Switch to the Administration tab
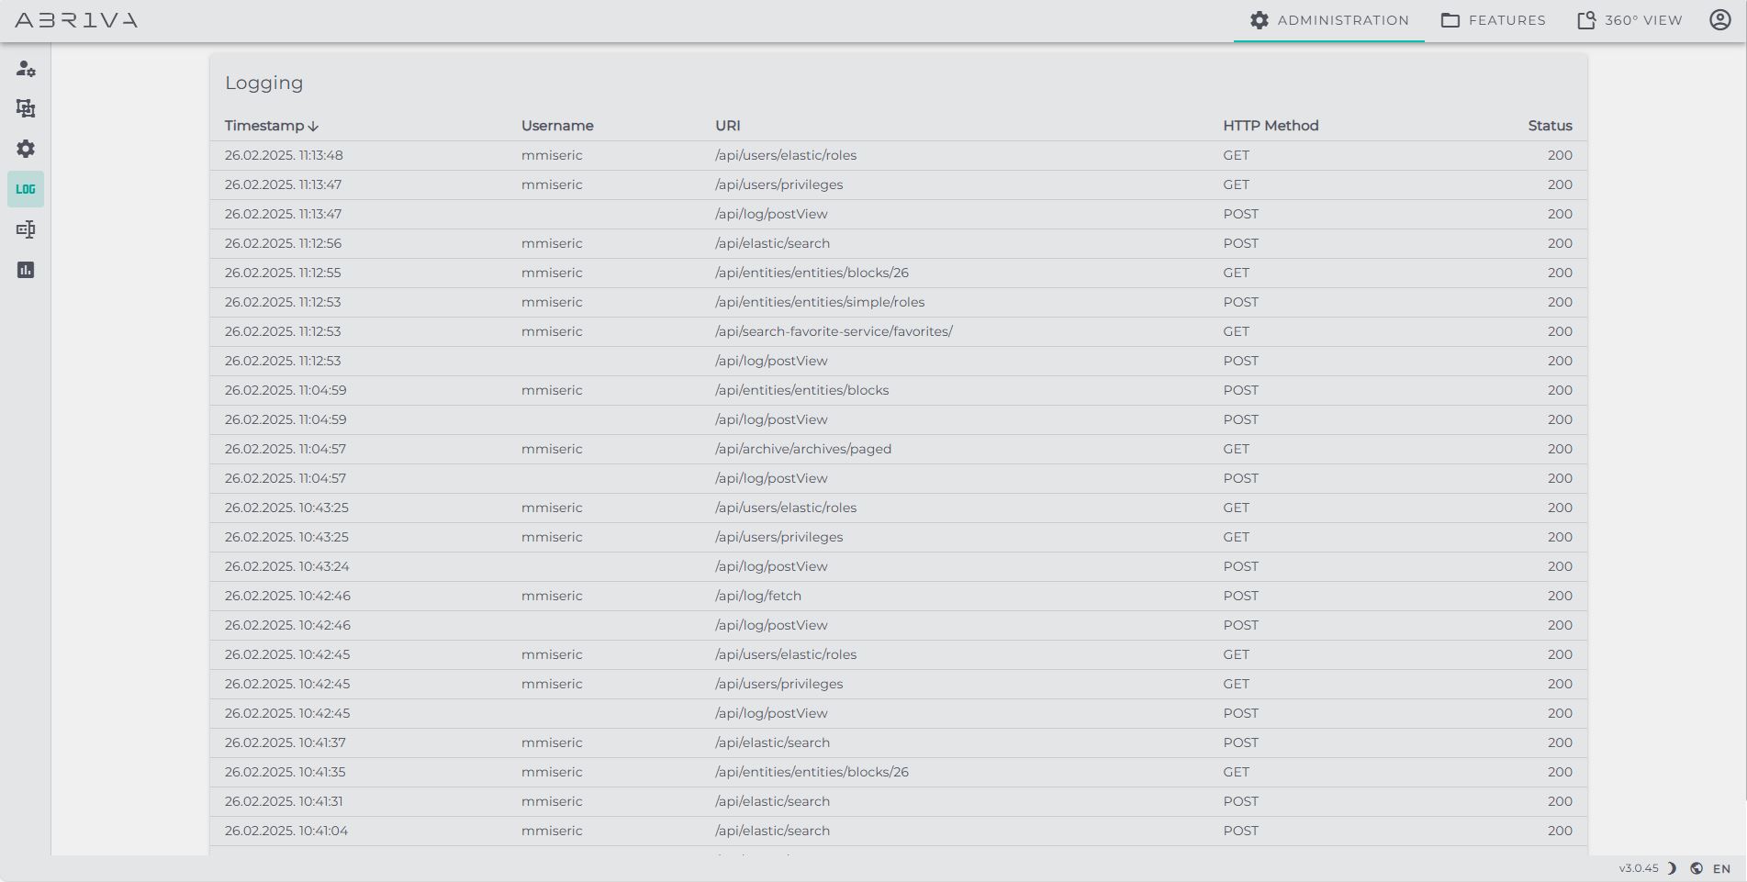Screen dimensions: 1747x882 pos(1328,20)
